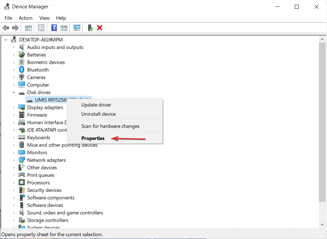The image size is (327, 239).
Task: Click the Device Manager title bar icon
Action: [x=7, y=6]
